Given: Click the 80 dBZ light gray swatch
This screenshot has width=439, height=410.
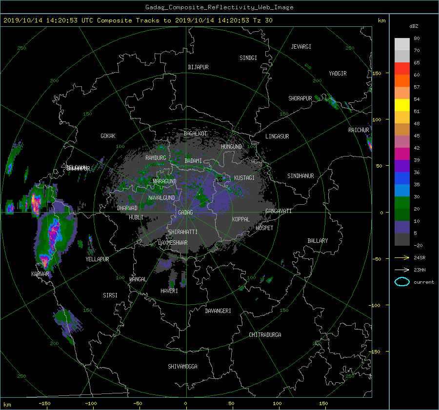Looking at the screenshot, I should click(x=402, y=44).
